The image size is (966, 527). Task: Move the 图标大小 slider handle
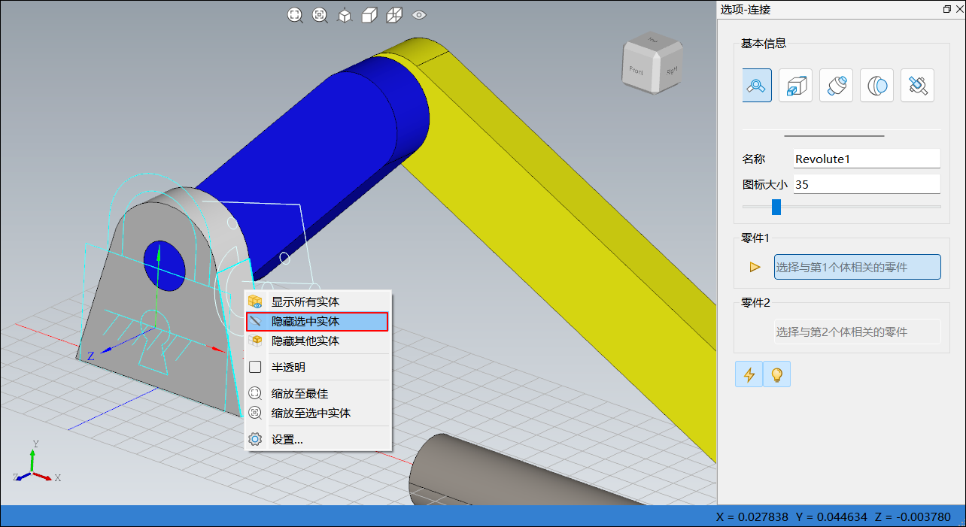[x=776, y=207]
